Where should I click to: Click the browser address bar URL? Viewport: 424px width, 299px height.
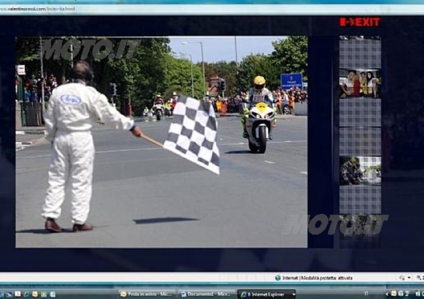(x=38, y=9)
